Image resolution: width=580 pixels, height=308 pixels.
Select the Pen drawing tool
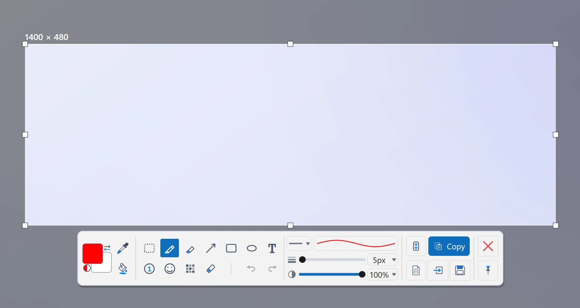click(x=169, y=248)
